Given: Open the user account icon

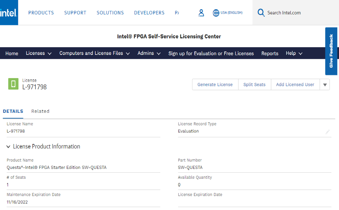Looking at the screenshot, I should [x=201, y=13].
